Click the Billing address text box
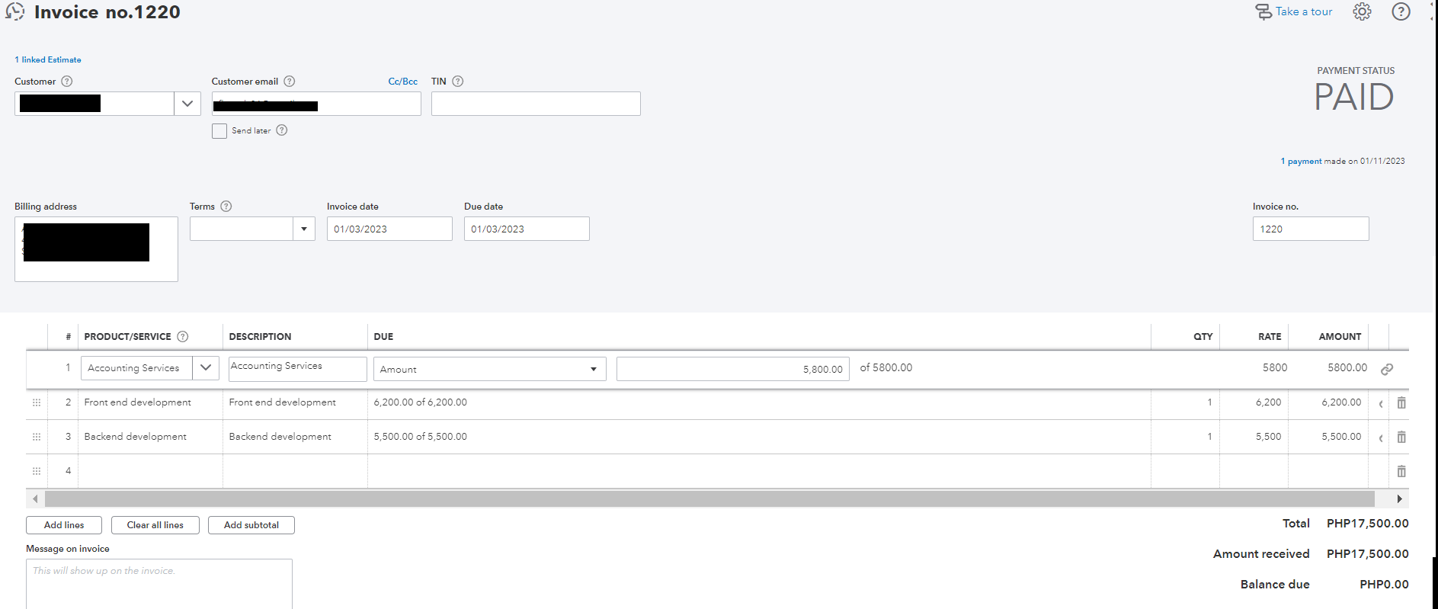 click(96, 249)
